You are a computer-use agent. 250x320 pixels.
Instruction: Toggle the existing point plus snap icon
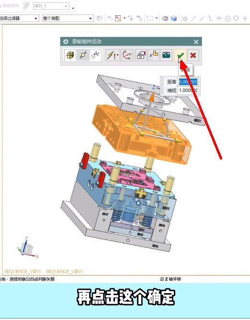tap(245, 19)
